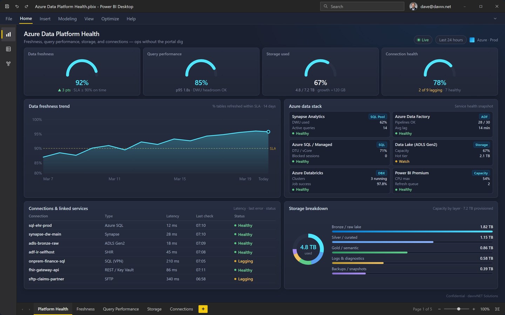Screen dimensions: 505x315
Task: Undo the last action
Action: [x=17, y=6]
